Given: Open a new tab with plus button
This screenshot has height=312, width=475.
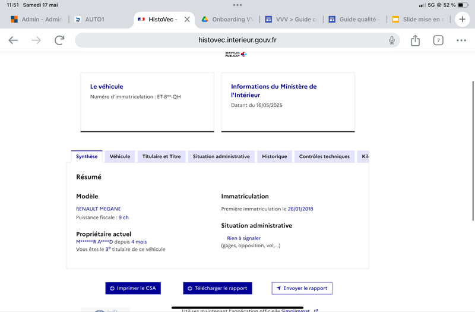Looking at the screenshot, I should click(462, 20).
